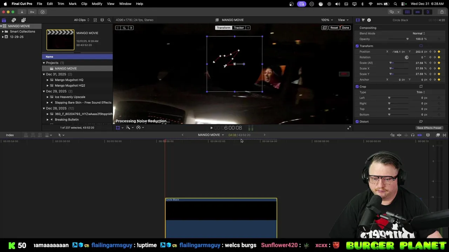Viewport: 449px width, 252px height.
Task: Show background tasks checkmark icon
Action: coord(42,12)
